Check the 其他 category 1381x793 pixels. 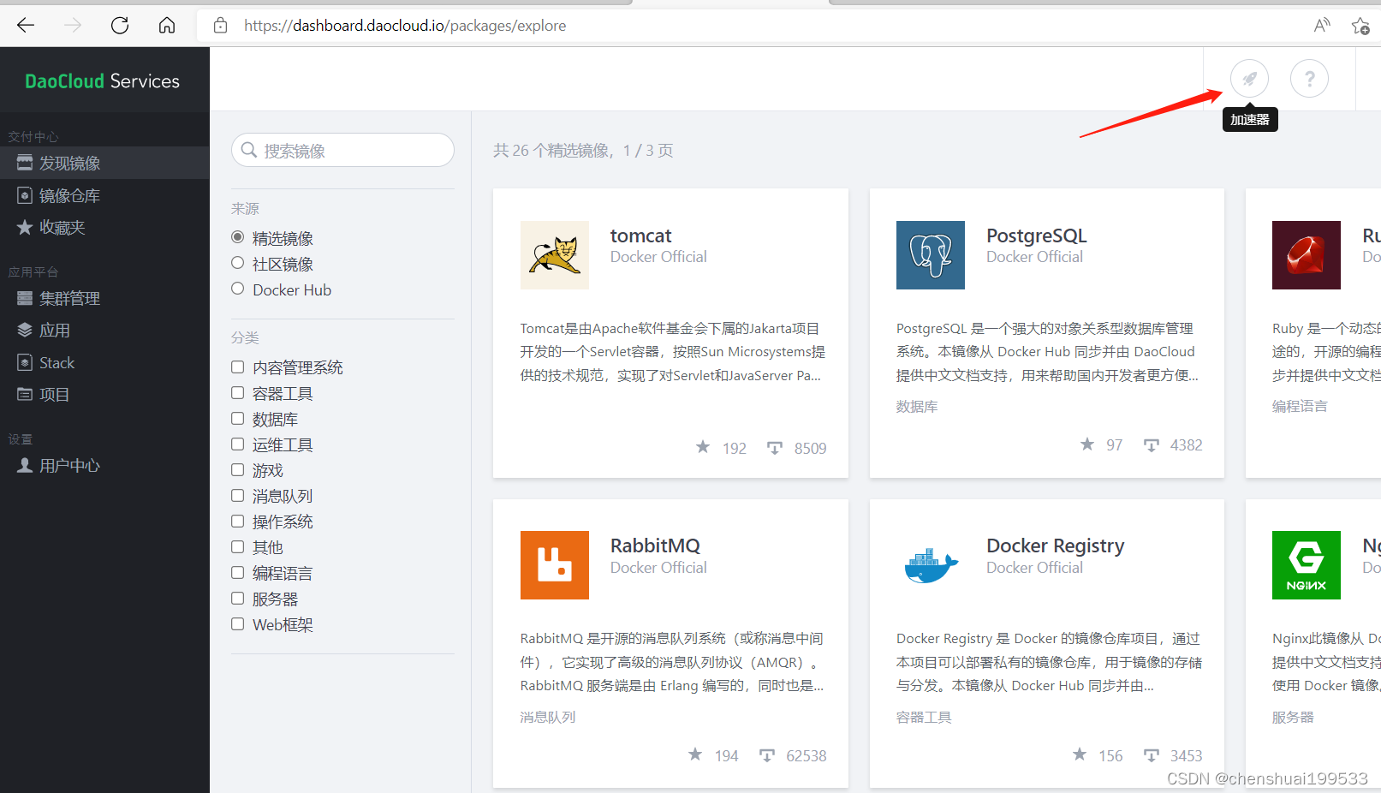coord(238,546)
